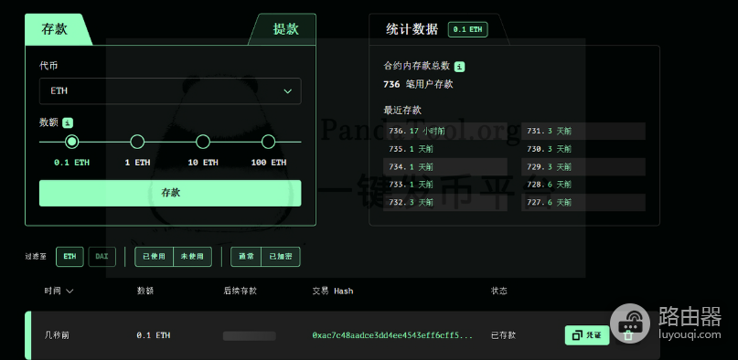Screen dimensions: 738x360
Task: Click the 后续存款 column header
Action: (240, 291)
